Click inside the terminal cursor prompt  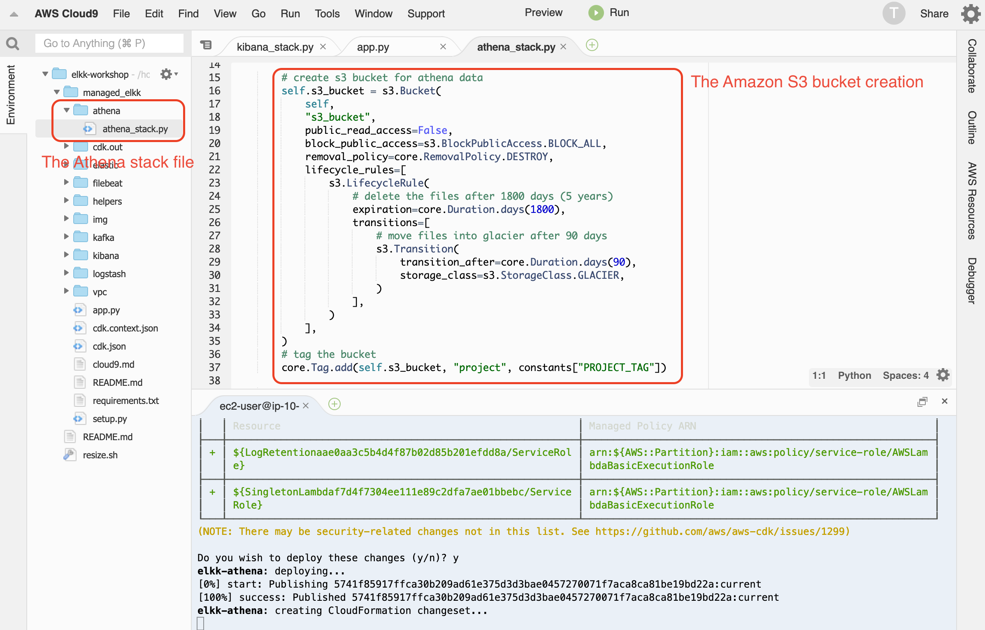tap(200, 623)
